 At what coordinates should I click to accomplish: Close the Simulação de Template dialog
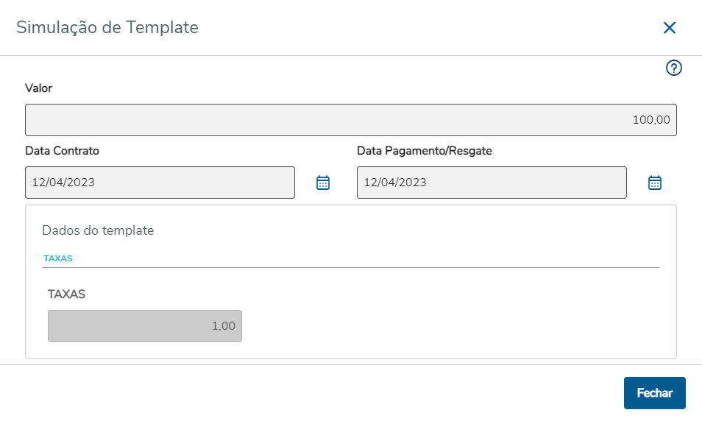pos(669,28)
